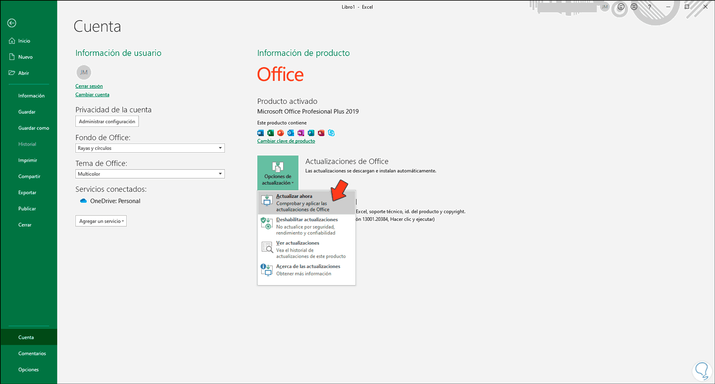
Task: Click the Ver actualizaciones magnifier icon
Action: click(267, 247)
